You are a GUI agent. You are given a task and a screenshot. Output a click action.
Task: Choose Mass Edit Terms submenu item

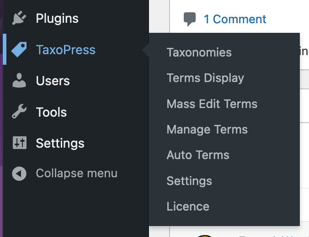tap(212, 104)
